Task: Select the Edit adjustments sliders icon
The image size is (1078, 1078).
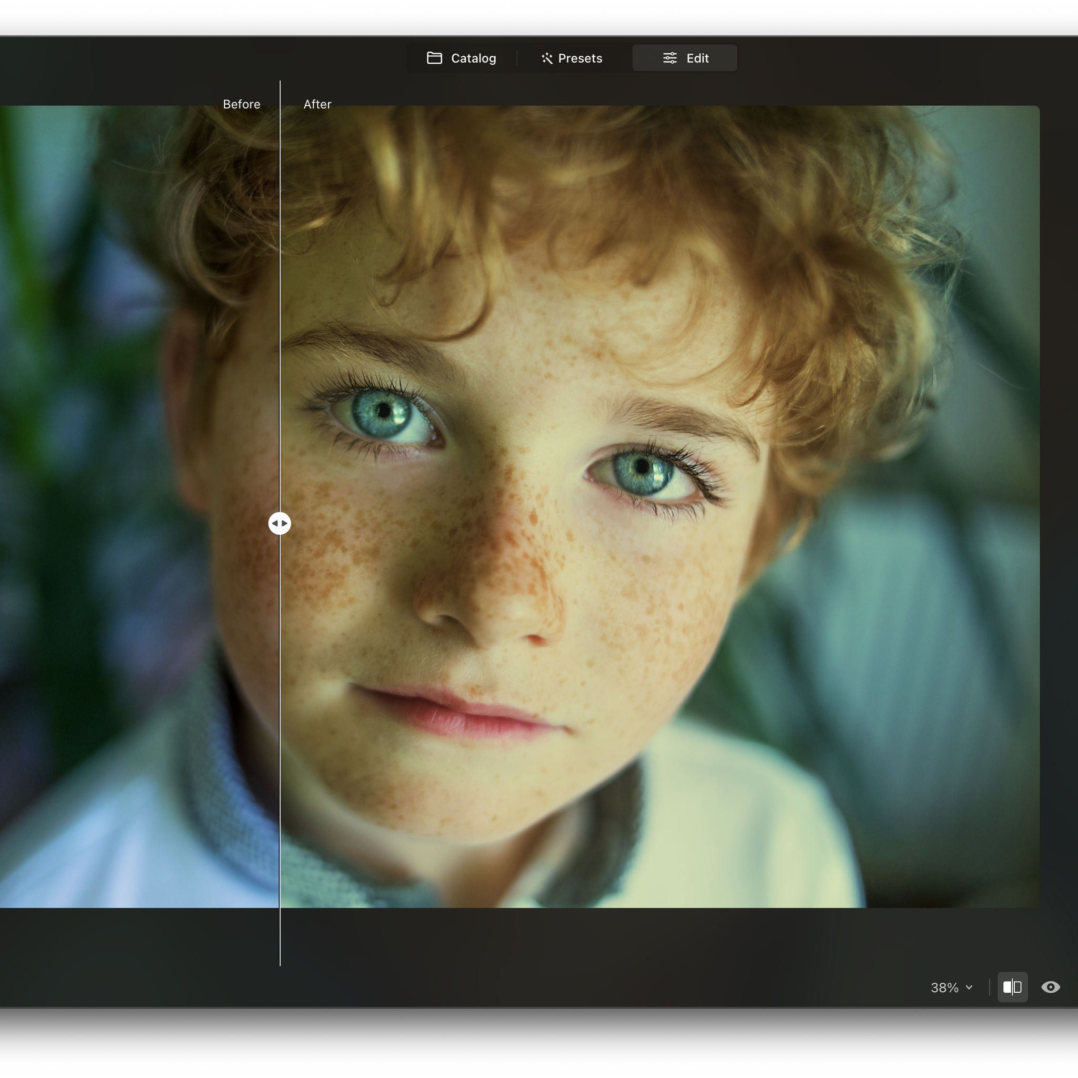Action: point(670,58)
